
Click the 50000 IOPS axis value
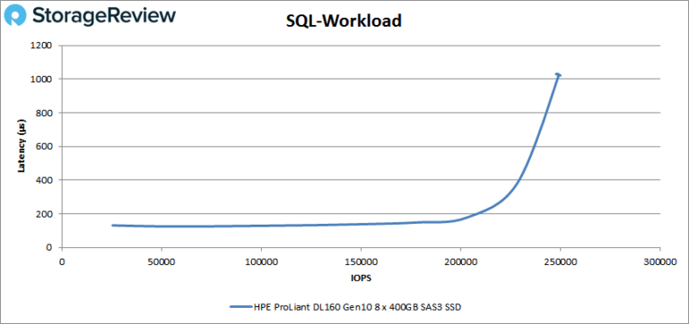point(161,261)
